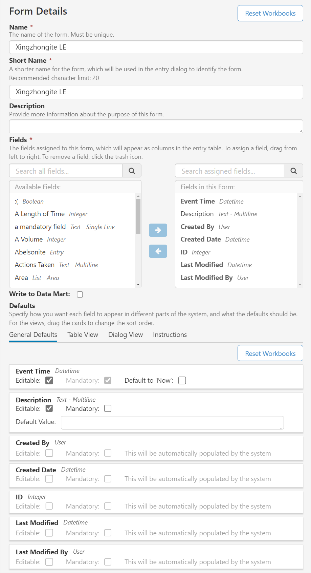Select Abelsonite in the Available Fields list

30,252
